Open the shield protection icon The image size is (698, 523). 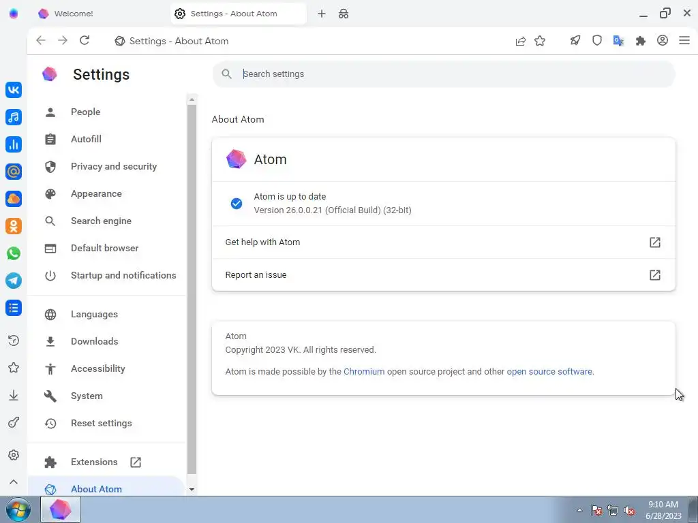click(597, 41)
